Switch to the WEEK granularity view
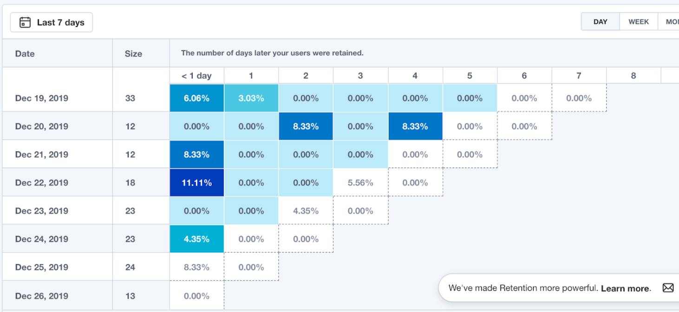This screenshot has height=312, width=679. 639,22
